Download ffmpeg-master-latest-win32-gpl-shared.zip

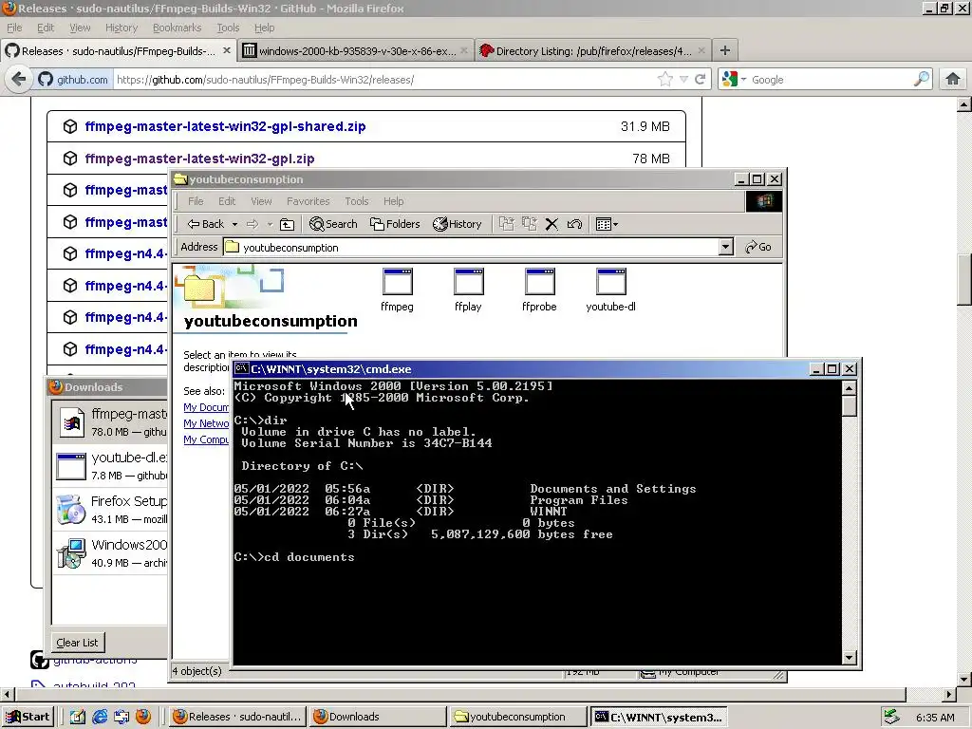[x=225, y=126]
